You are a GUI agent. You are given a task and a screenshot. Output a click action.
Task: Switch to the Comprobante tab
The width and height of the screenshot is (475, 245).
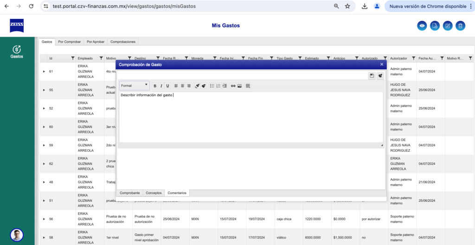(130, 193)
